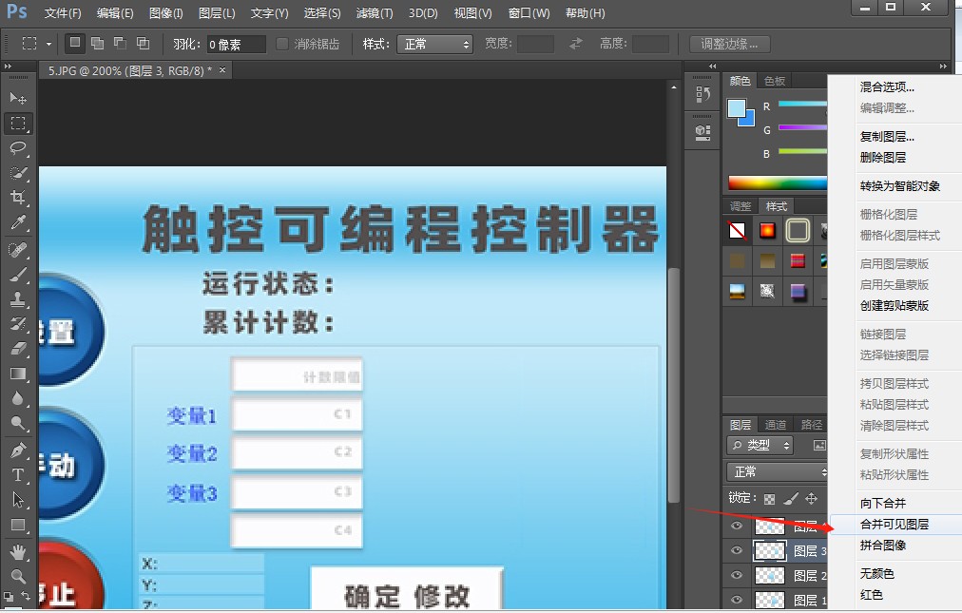Select the Rectangular Marquee tool
962x613 pixels.
tap(18, 124)
